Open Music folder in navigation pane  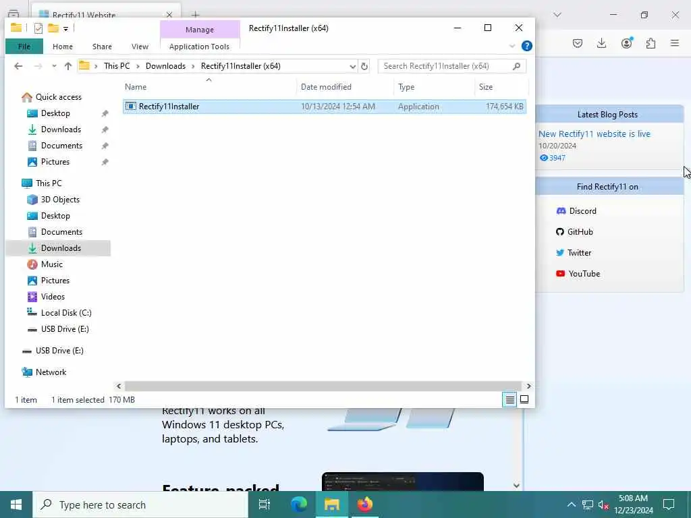[x=51, y=264]
